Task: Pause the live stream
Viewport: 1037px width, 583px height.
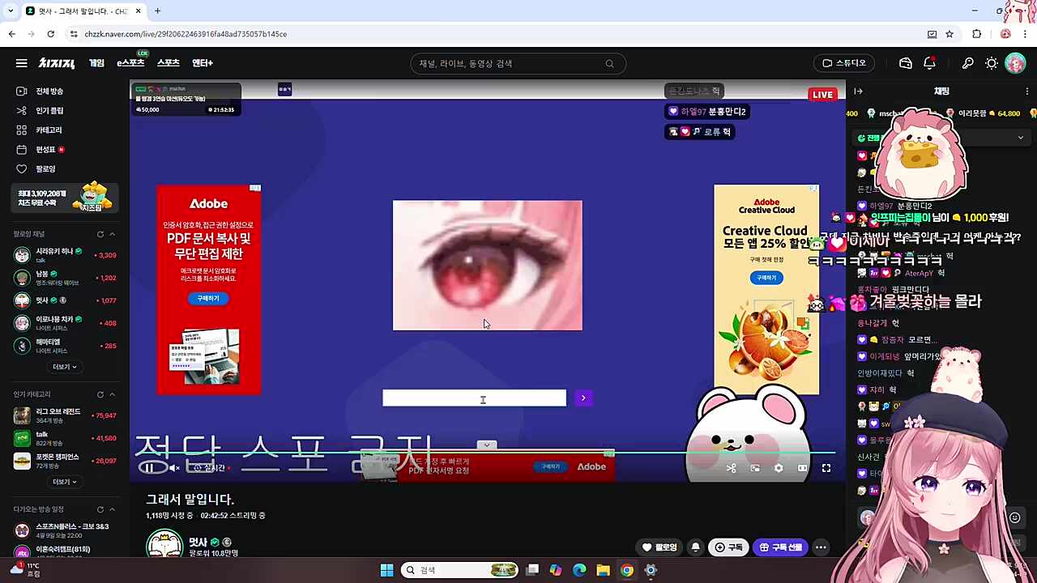Action: point(149,468)
